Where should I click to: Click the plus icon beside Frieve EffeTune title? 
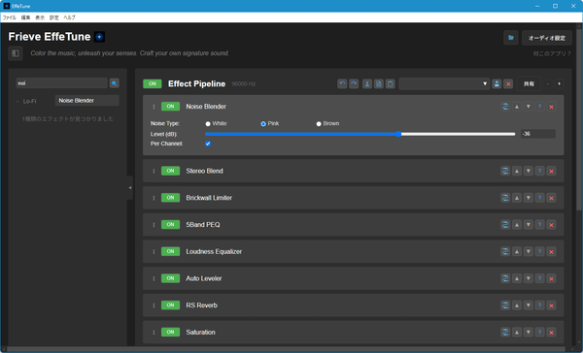(99, 37)
